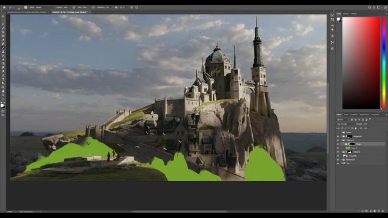388x218 pixels.
Task: Select the Brush tool in toolbar
Action: click(3, 48)
